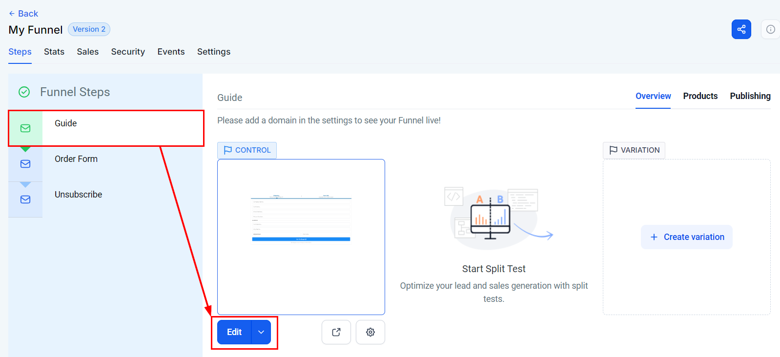This screenshot has height=357, width=780.
Task: Expand the Edit button dropdown arrow
Action: pos(261,332)
